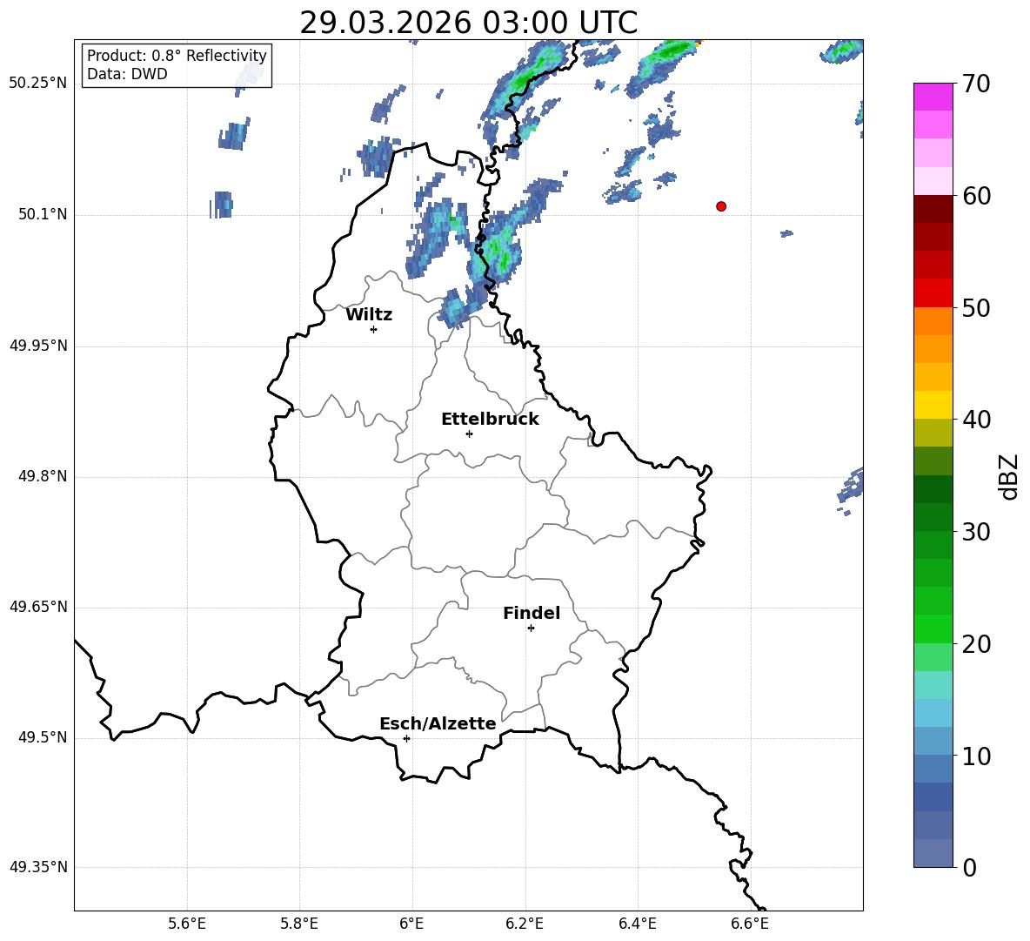Click the 20 label on the colorbar
The height and width of the screenshot is (941, 1030).
976,644
